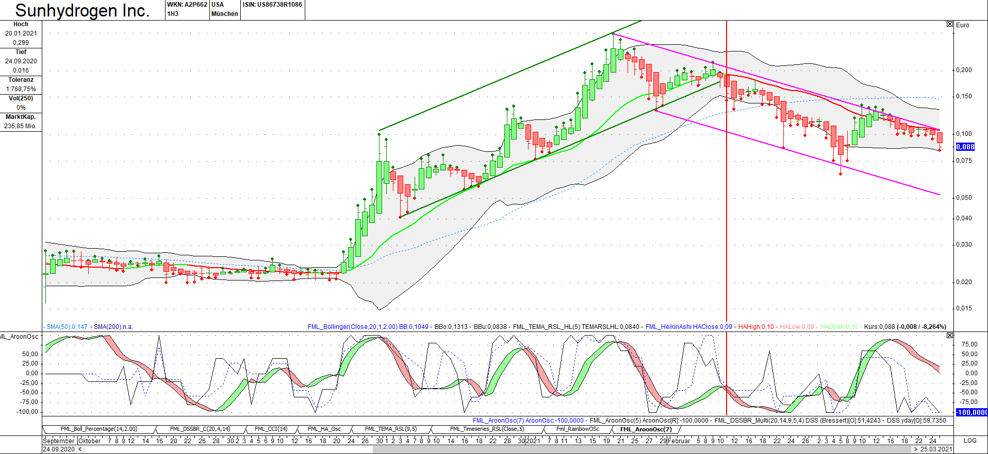
Task: Click the current price tag 0,088
Action: click(965, 147)
